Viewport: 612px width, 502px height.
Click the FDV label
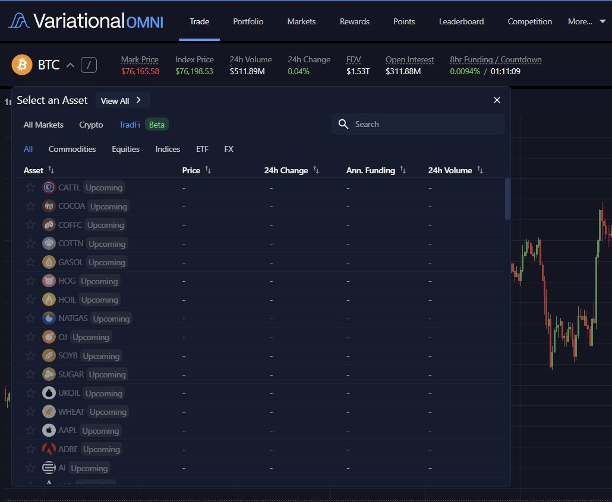click(354, 59)
